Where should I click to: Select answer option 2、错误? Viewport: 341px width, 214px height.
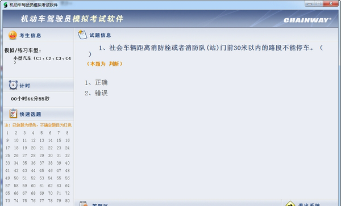coord(96,93)
